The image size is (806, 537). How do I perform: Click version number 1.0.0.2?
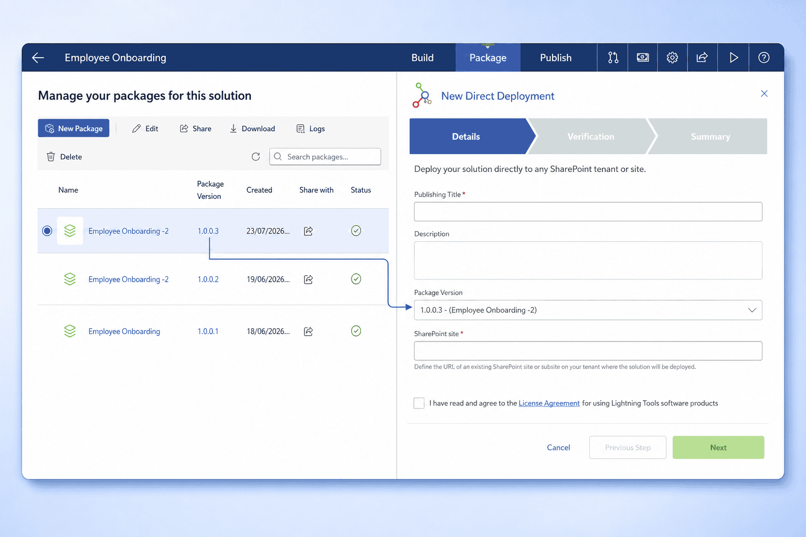tap(208, 280)
